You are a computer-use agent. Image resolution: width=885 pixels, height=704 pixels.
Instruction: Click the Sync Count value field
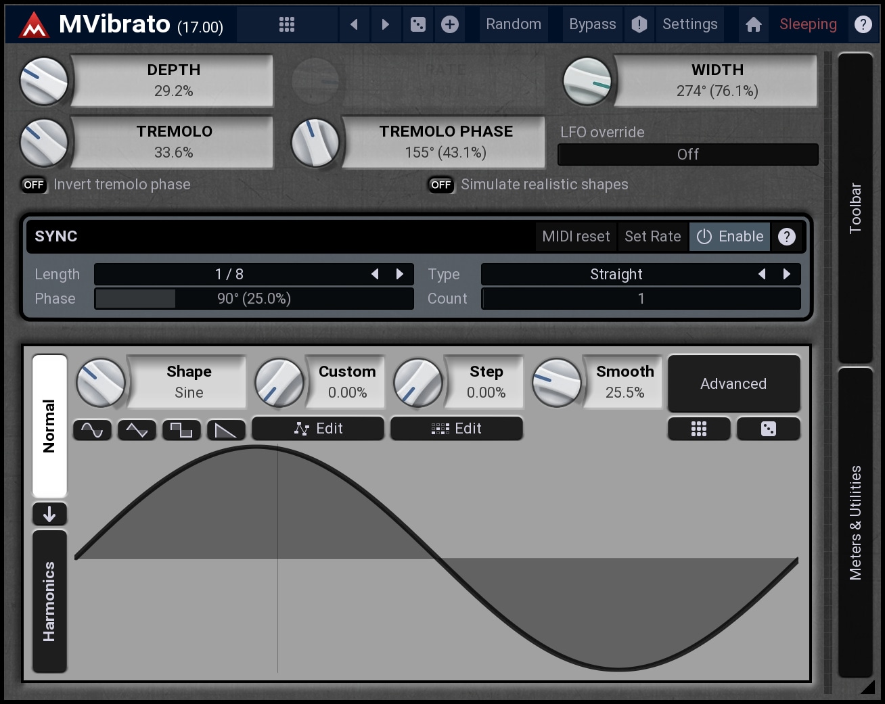pyautogui.click(x=640, y=299)
